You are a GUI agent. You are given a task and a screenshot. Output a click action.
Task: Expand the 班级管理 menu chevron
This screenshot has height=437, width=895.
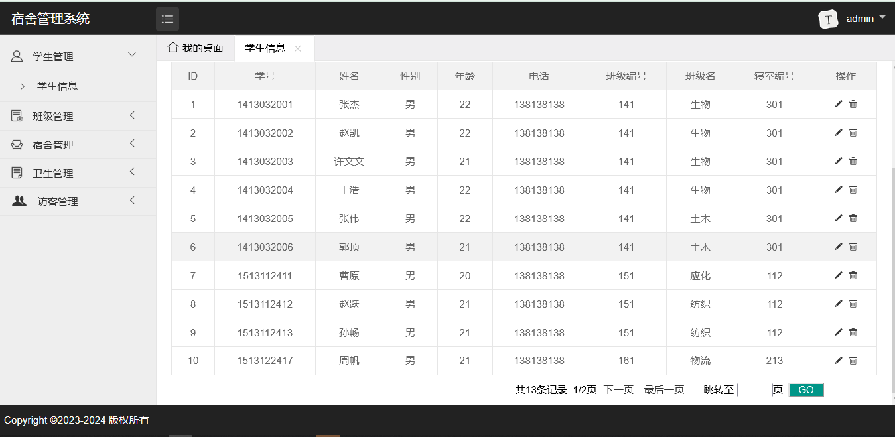point(131,115)
